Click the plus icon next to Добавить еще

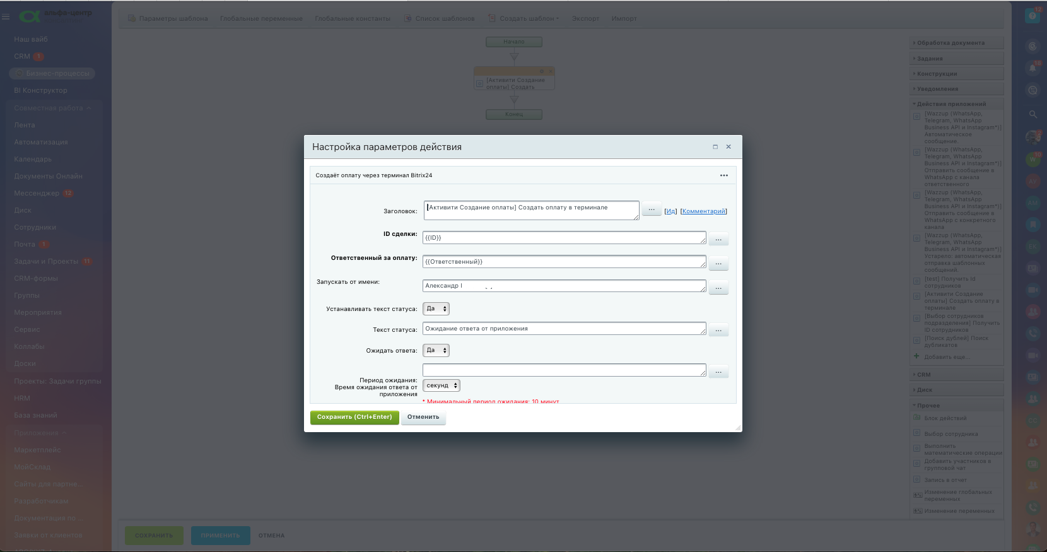tap(916, 356)
